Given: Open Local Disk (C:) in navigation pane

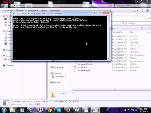Looking at the screenshot, I should coord(60,77).
